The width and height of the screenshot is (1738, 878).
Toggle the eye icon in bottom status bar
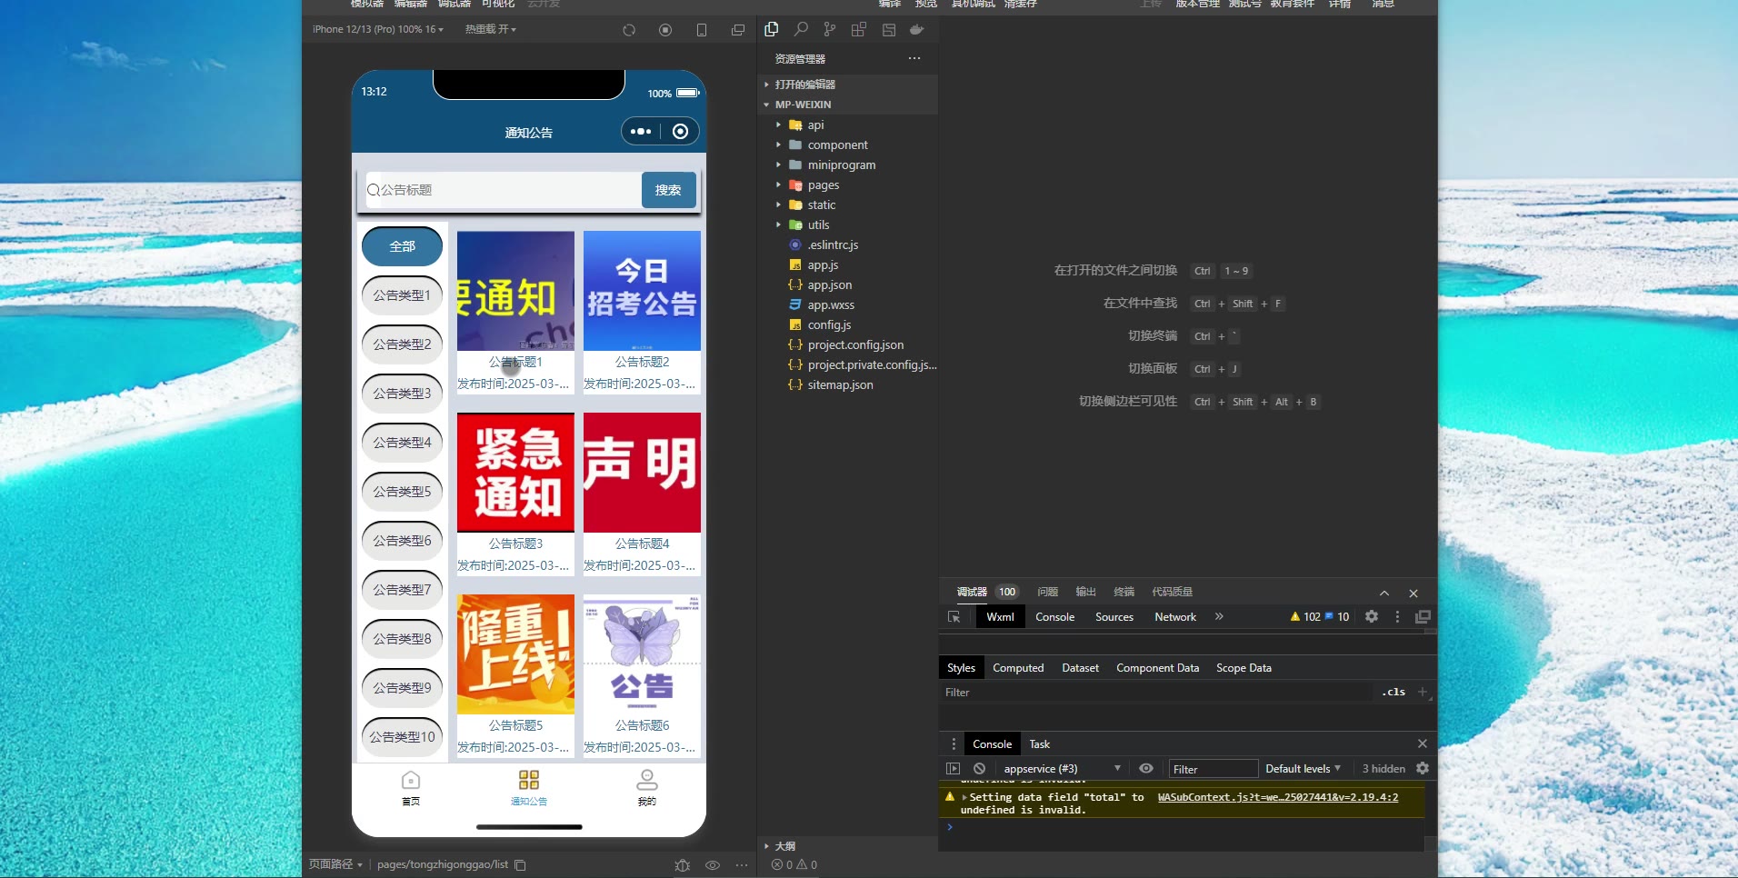713,865
